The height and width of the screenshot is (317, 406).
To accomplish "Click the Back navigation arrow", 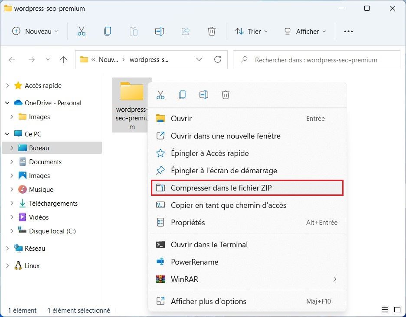I will pos(12,60).
